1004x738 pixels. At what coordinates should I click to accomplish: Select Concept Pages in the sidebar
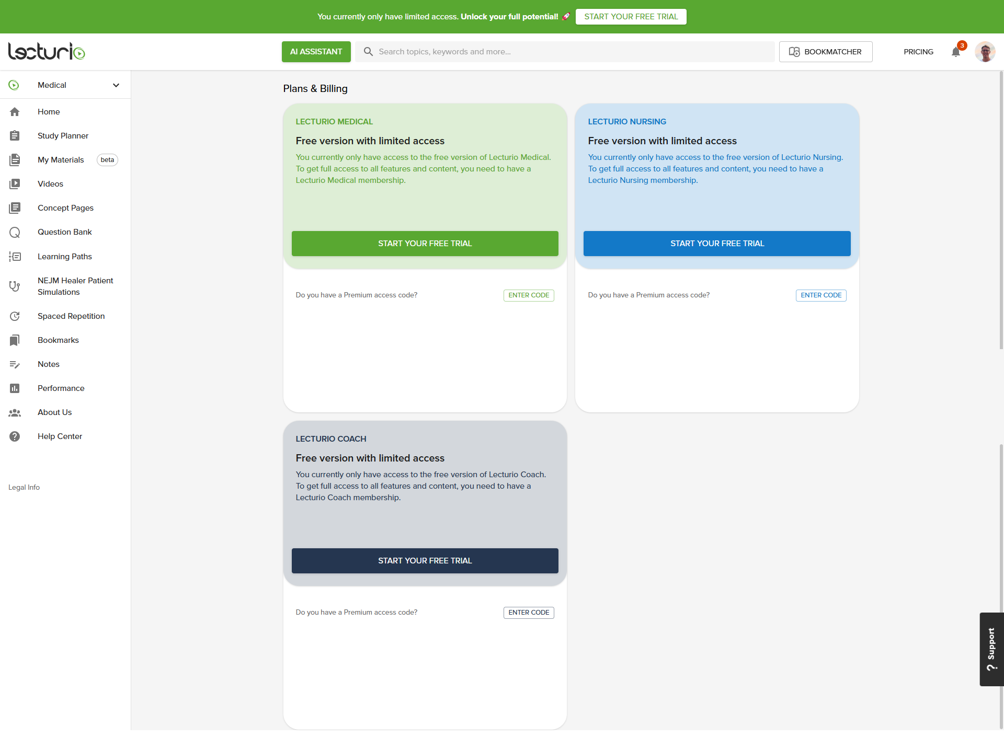click(x=65, y=208)
